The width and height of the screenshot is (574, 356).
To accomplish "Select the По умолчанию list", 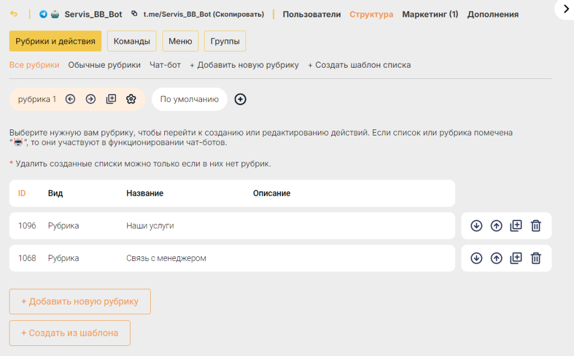I will coord(189,99).
